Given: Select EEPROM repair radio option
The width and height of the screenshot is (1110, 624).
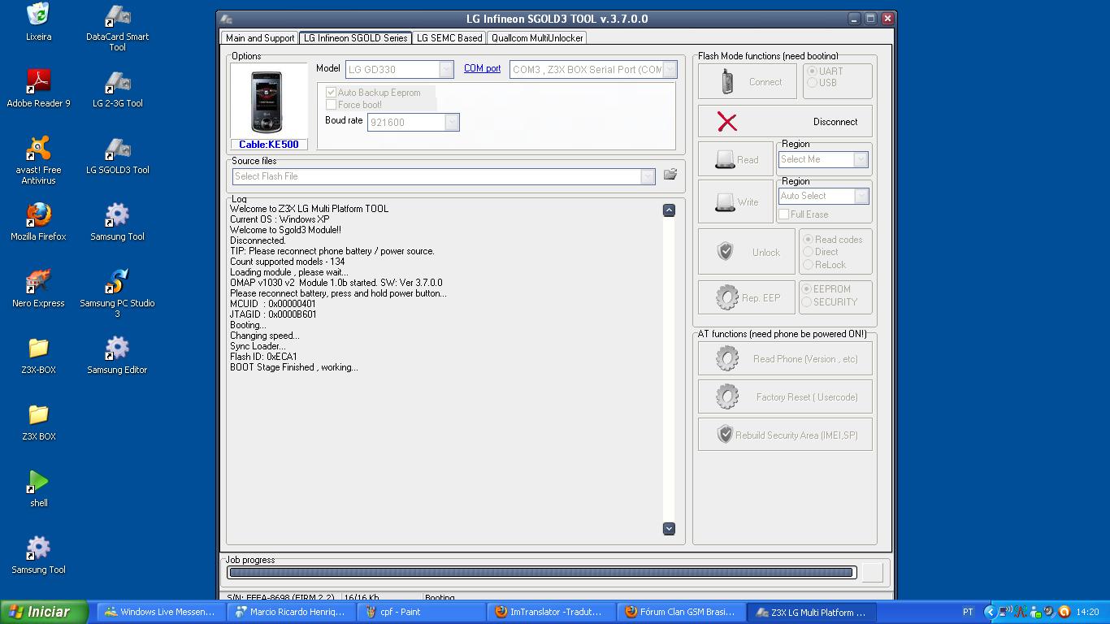Looking at the screenshot, I should point(806,289).
